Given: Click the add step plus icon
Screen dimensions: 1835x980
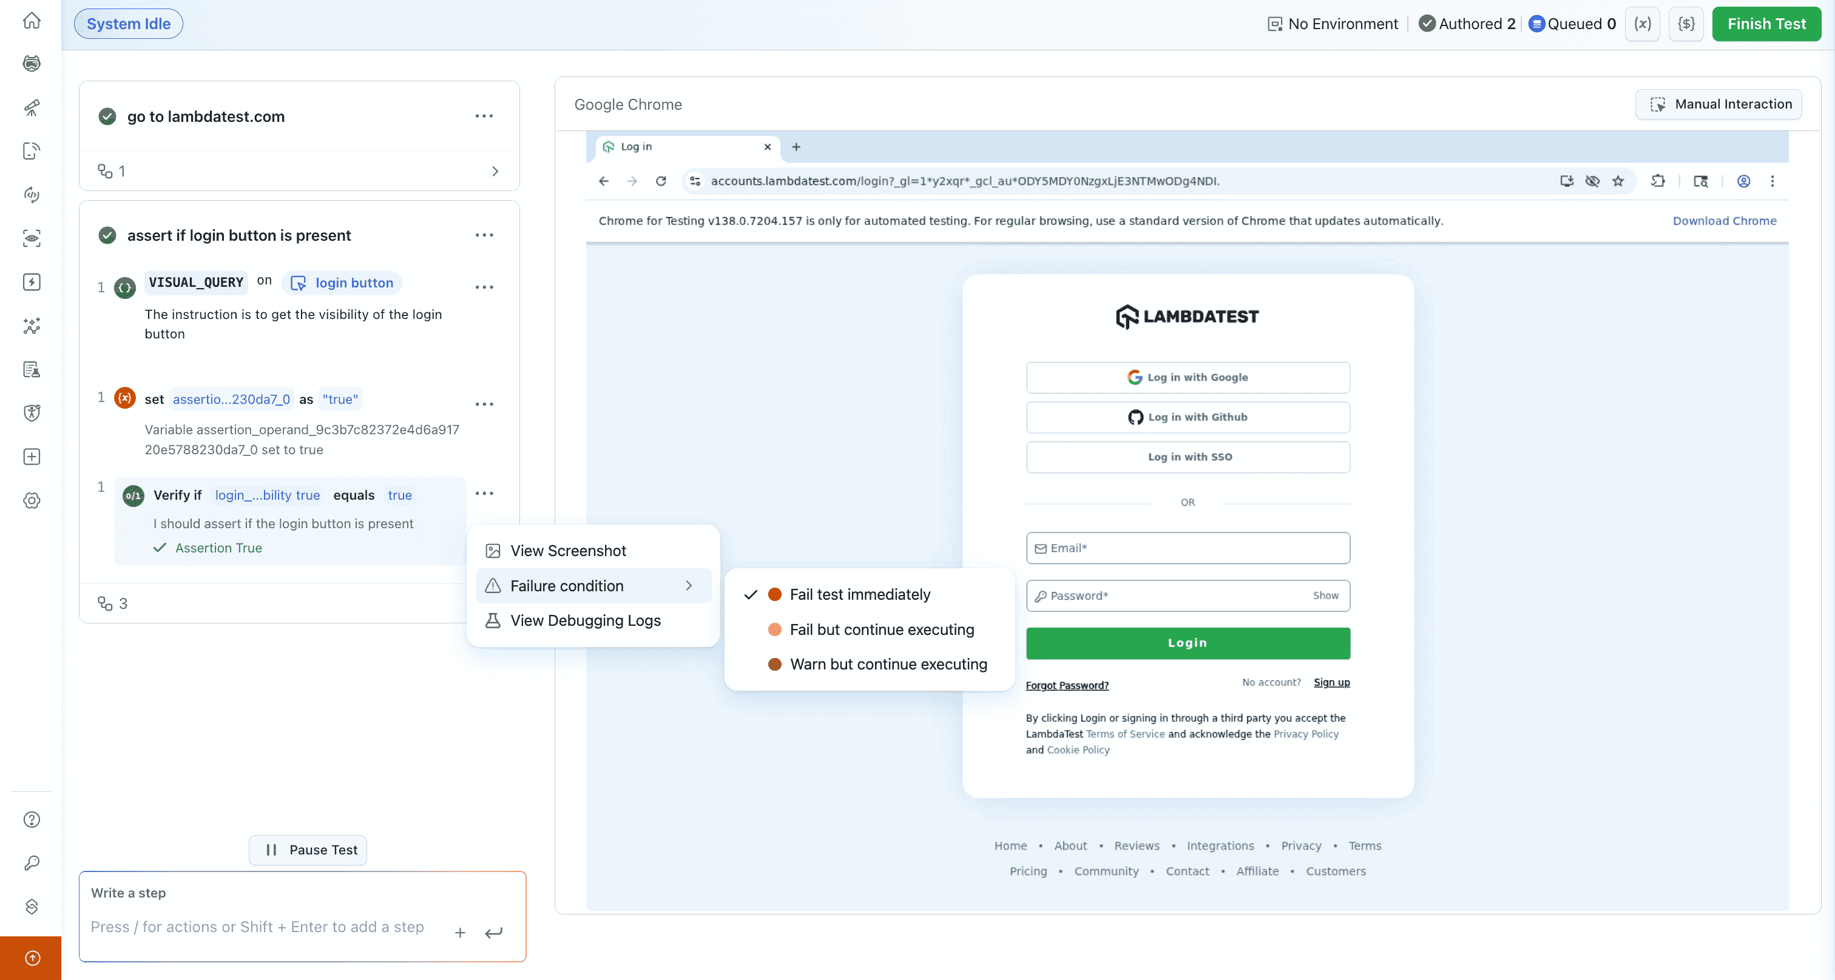Looking at the screenshot, I should [x=460, y=932].
